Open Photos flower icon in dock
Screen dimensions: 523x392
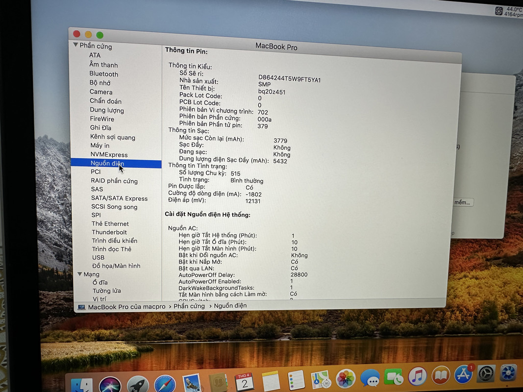[x=346, y=379]
